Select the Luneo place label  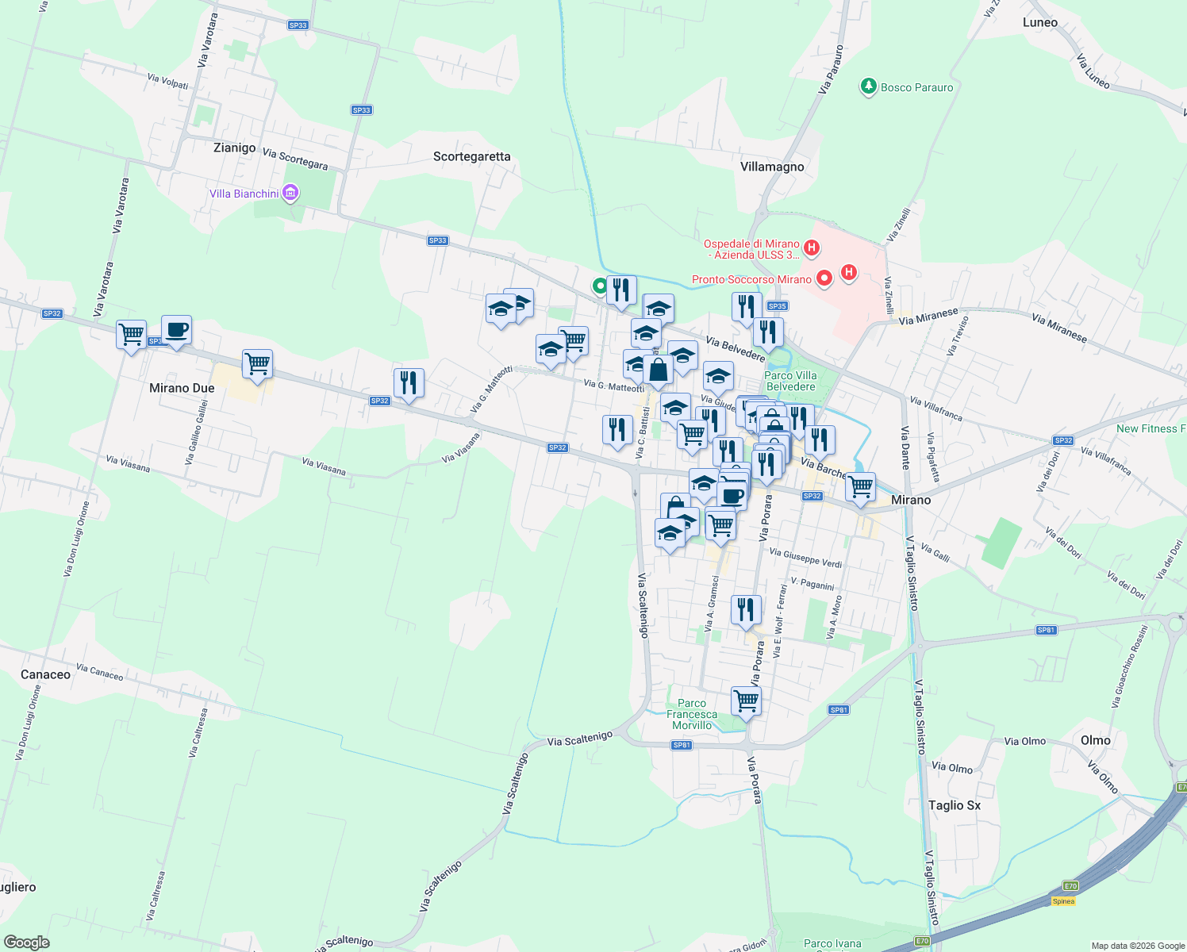point(1040,22)
